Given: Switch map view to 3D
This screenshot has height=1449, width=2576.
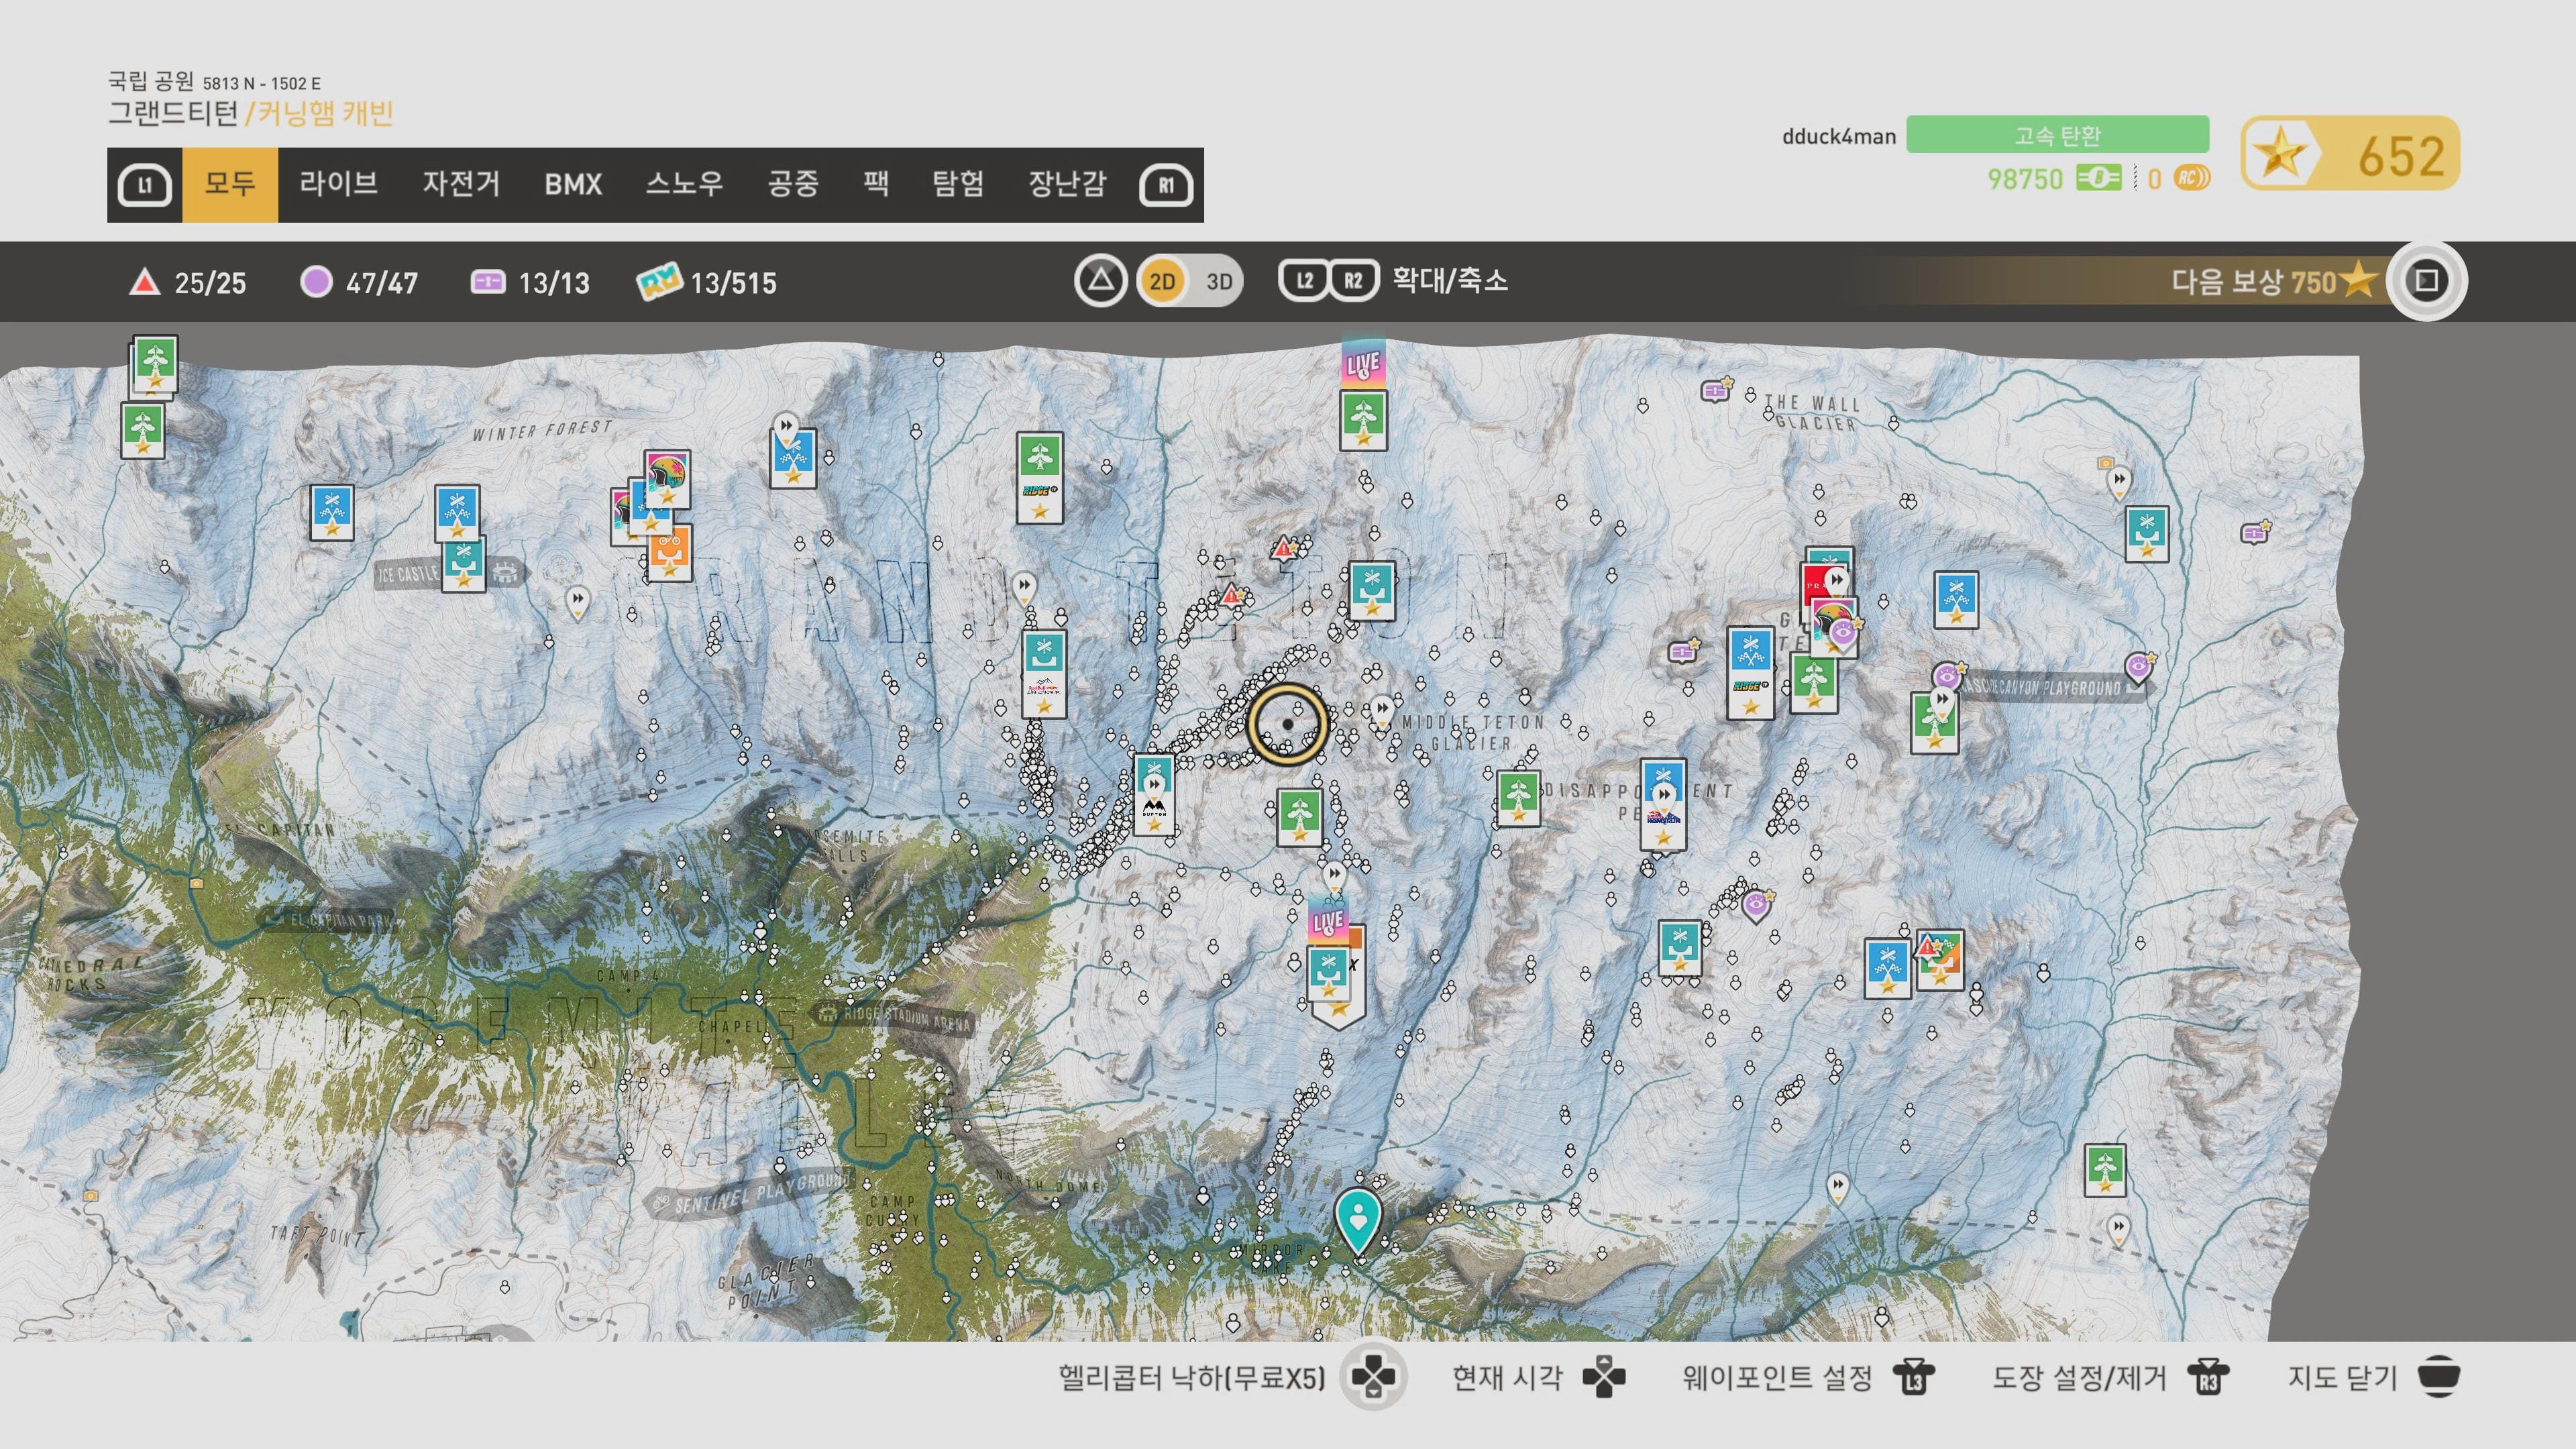Looking at the screenshot, I should click(x=1218, y=281).
